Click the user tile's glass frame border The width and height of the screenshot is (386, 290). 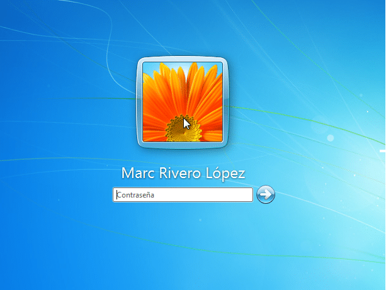pos(140,101)
